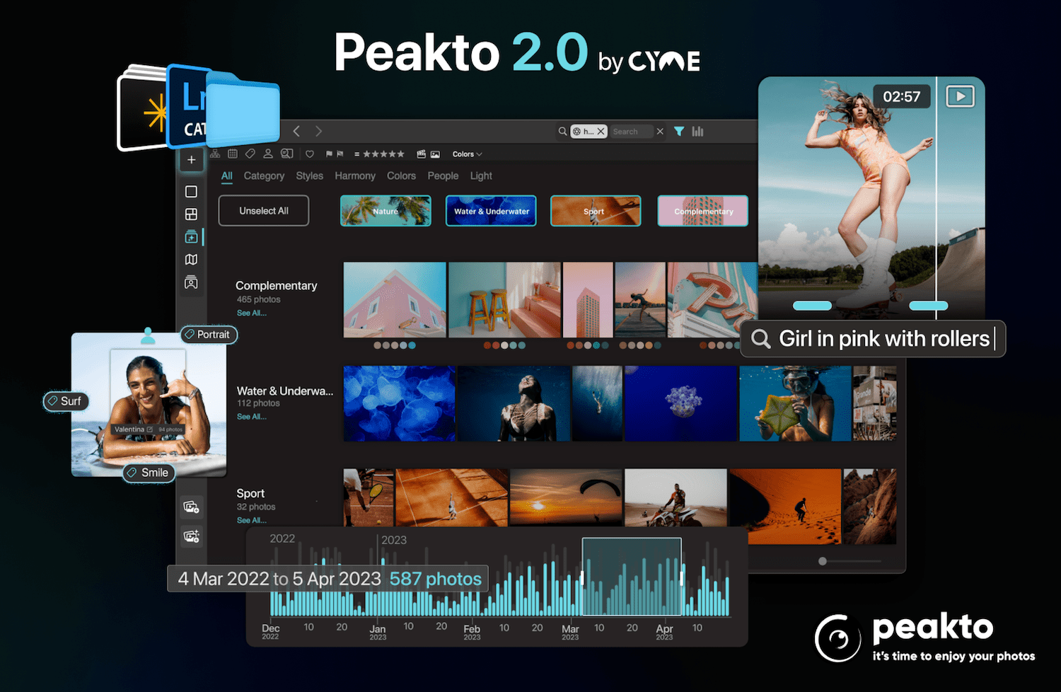Open the histogram bars icon in top toolbar
The width and height of the screenshot is (1061, 692).
coord(697,132)
